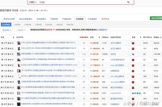162x107 pixels.
Task: Click keyword count 133 in ¥487.00 row
Action: point(84,54)
